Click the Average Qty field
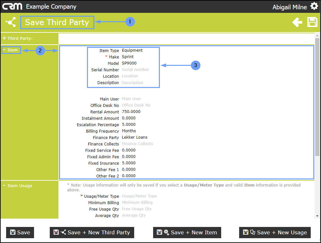The image size is (321, 243). [134, 215]
